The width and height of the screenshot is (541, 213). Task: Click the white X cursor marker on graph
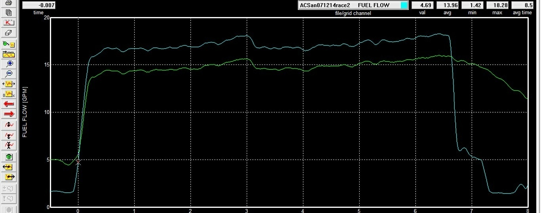click(78, 162)
